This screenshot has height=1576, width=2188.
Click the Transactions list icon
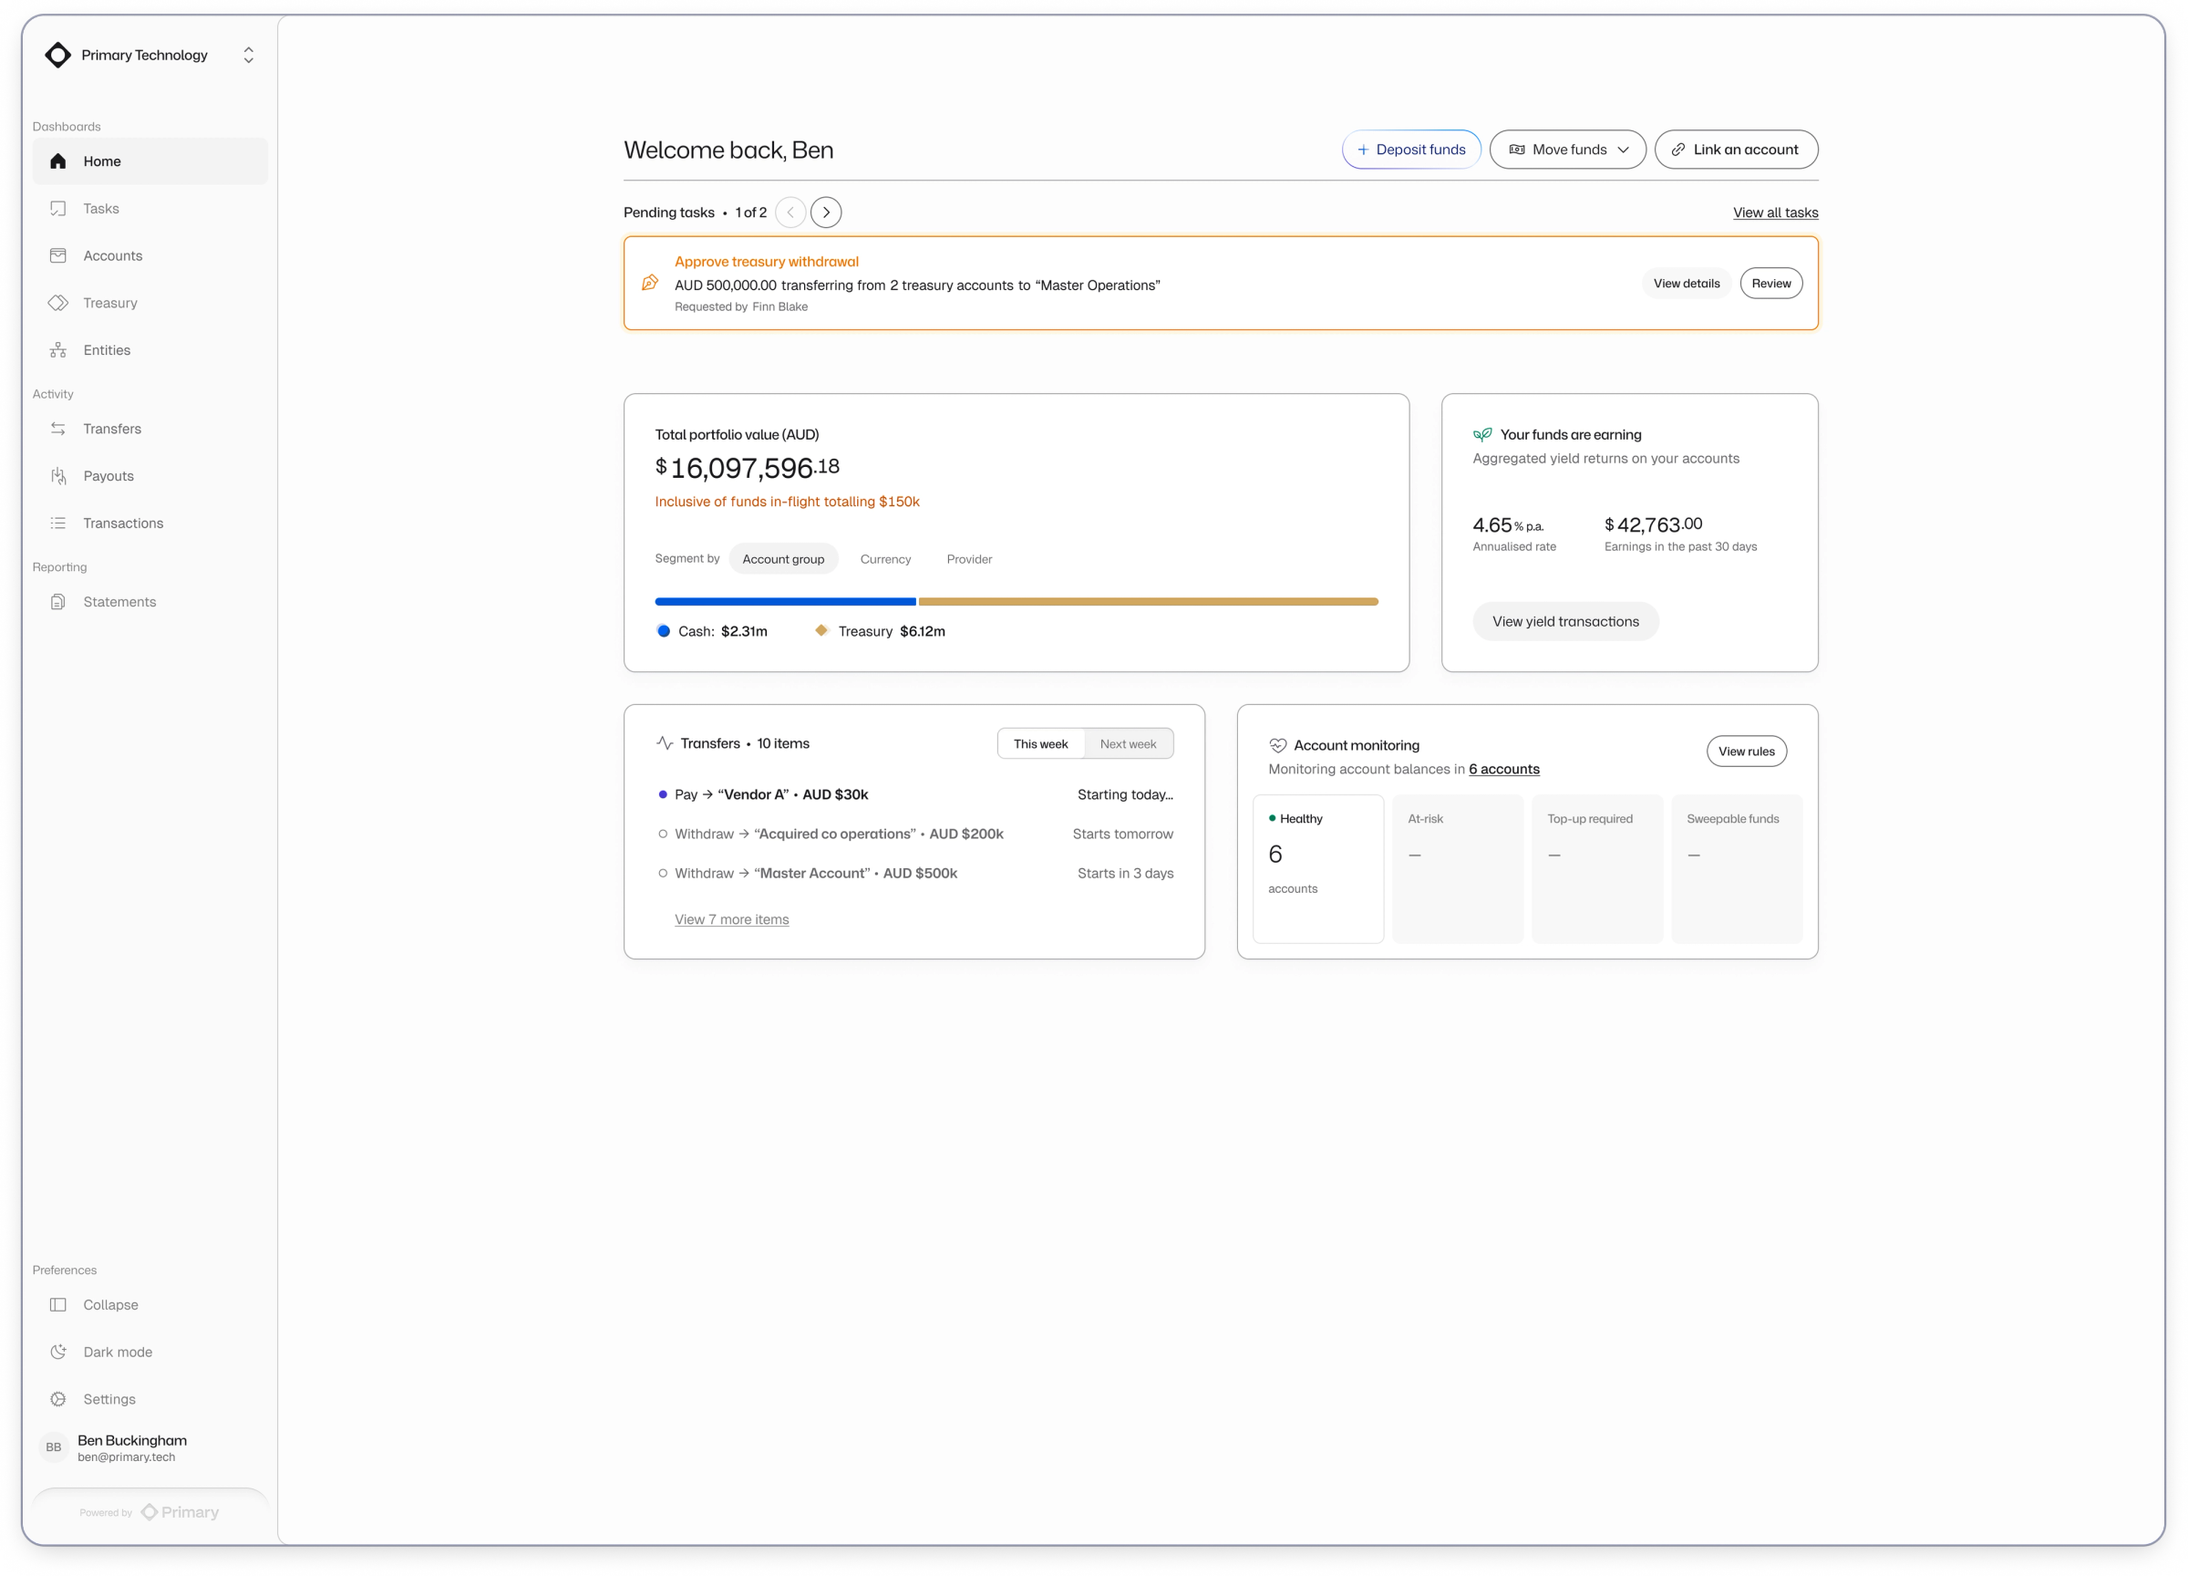(57, 524)
